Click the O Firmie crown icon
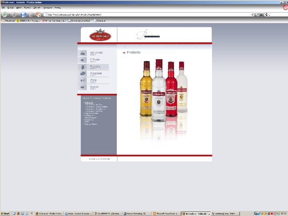Image resolution: width=288 pixels, height=216 pixels. (x=82, y=60)
